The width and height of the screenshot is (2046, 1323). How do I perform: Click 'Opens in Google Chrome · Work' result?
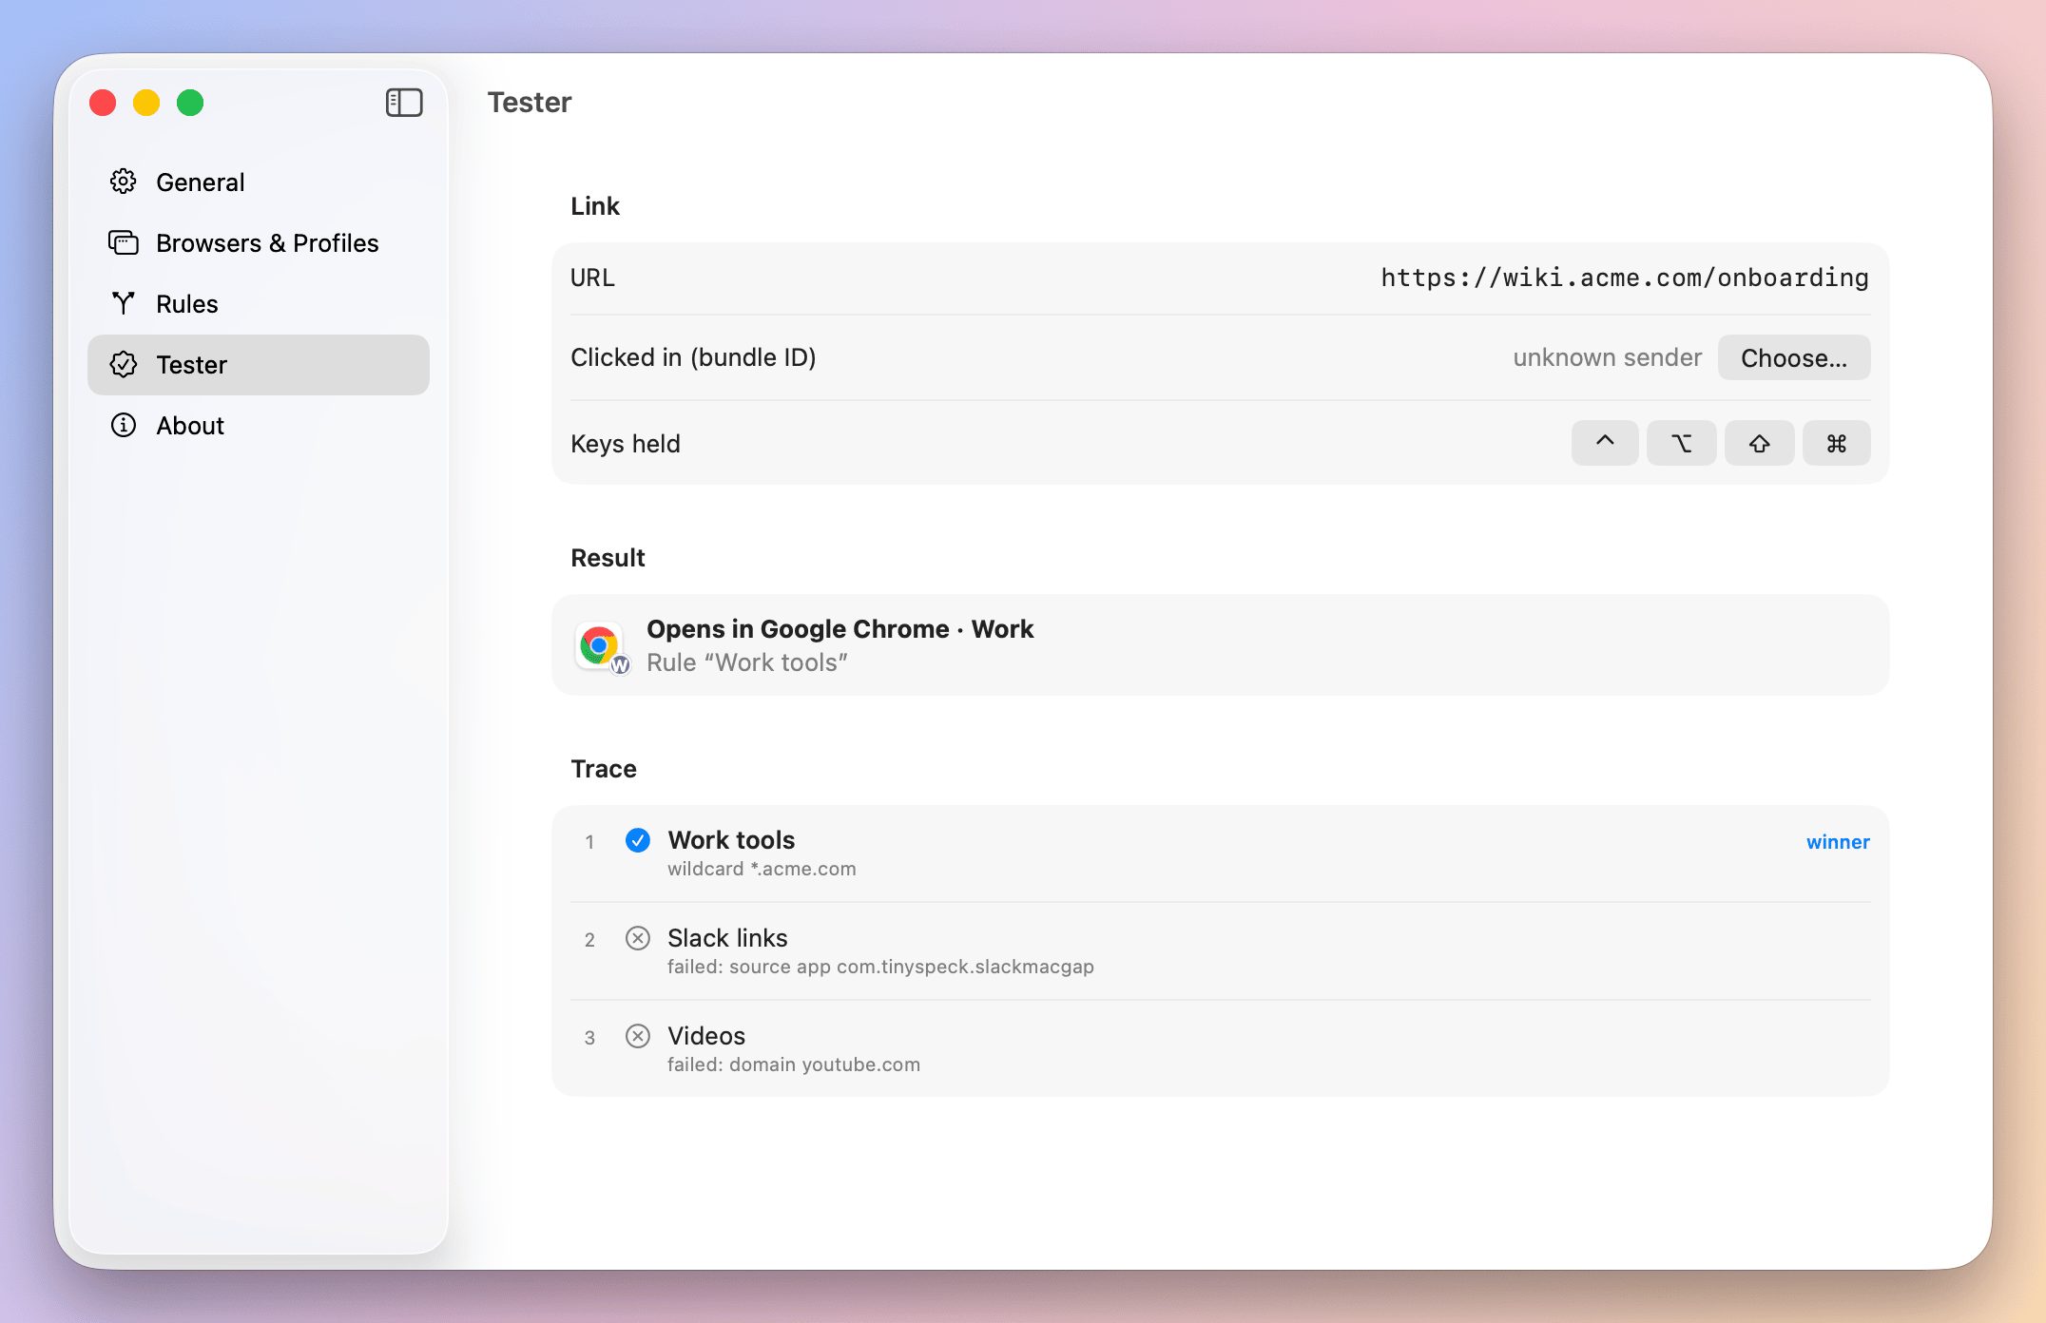pos(840,629)
